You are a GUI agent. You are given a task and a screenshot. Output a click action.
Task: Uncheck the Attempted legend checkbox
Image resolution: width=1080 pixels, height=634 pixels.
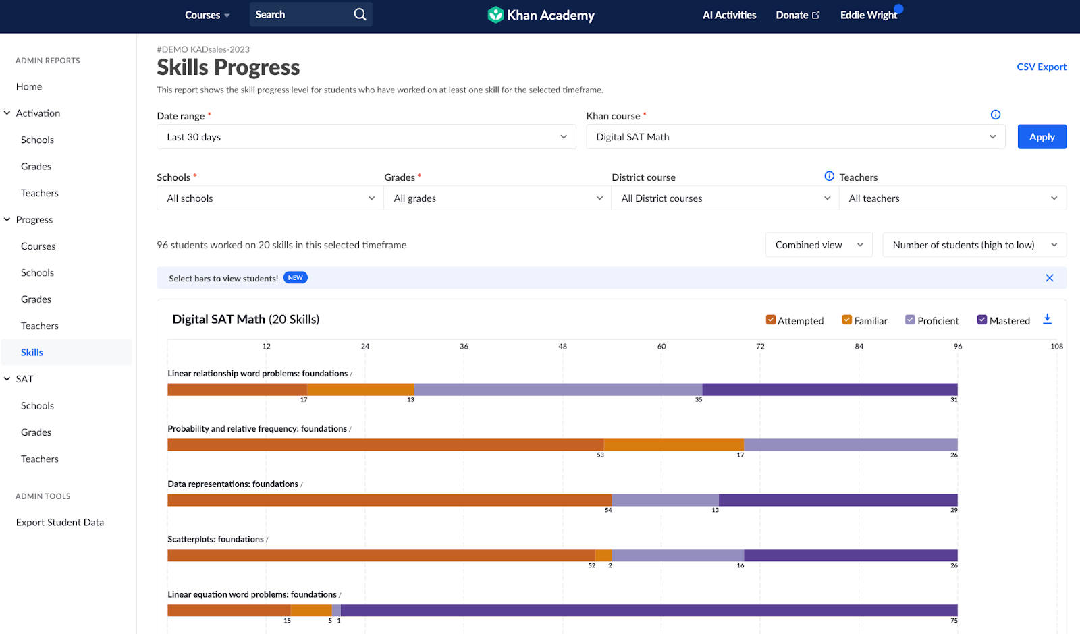[770, 319]
